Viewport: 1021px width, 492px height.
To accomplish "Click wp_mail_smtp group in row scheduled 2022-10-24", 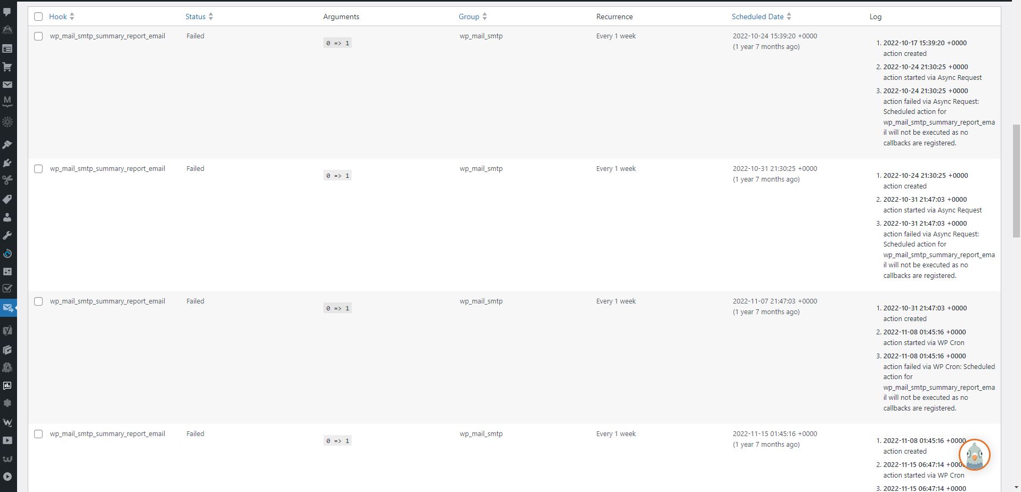I will tap(481, 36).
